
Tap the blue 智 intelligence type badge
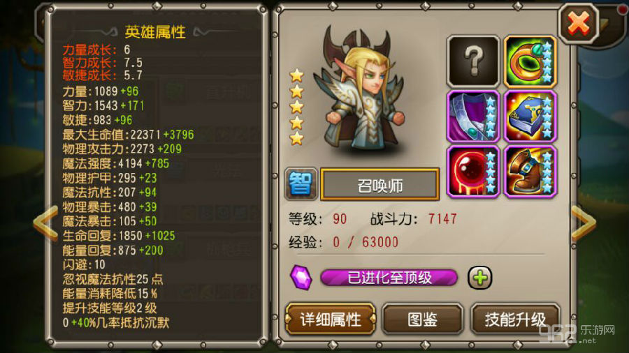pos(301,183)
